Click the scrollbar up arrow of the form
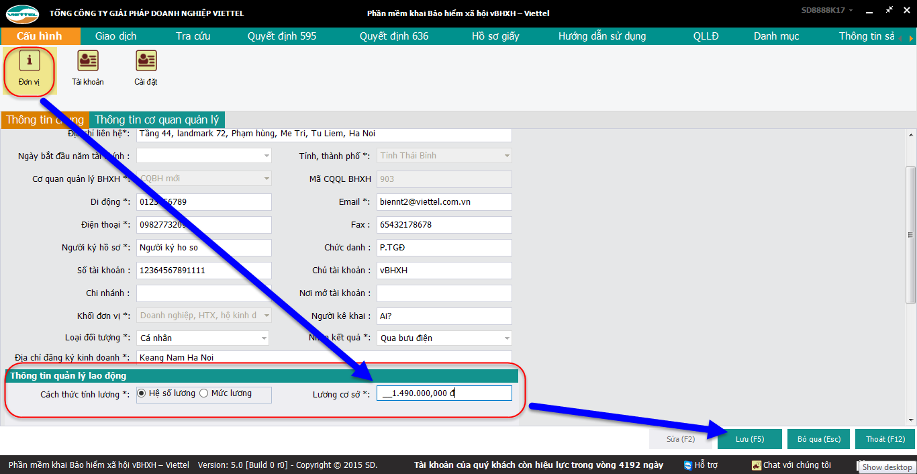The image size is (917, 474). (911, 134)
